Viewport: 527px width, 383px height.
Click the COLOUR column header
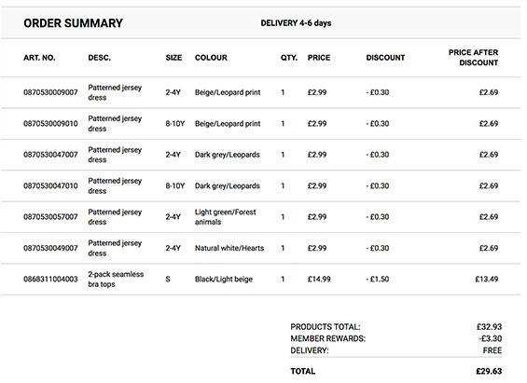coord(211,58)
